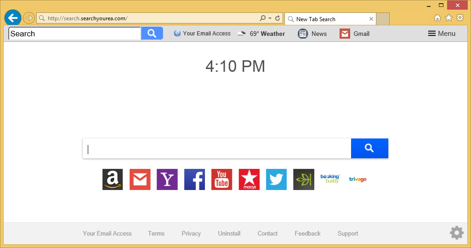Open the trivago shortcut

[x=358, y=179]
